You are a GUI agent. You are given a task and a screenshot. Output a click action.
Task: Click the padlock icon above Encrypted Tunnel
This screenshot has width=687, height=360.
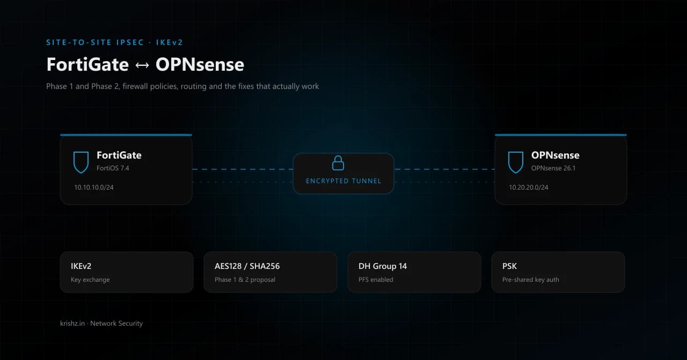coord(338,163)
